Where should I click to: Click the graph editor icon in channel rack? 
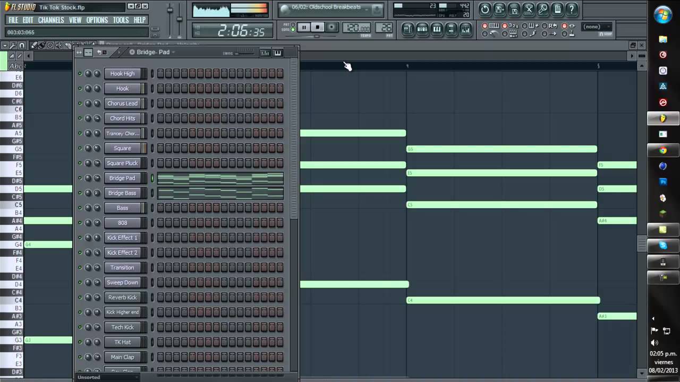click(265, 53)
